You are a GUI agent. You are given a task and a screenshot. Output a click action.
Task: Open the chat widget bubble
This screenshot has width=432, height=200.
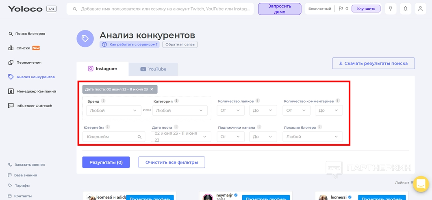point(421,184)
